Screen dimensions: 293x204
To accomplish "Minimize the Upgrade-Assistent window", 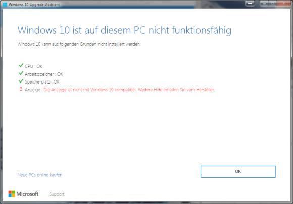I will tap(264, 3).
